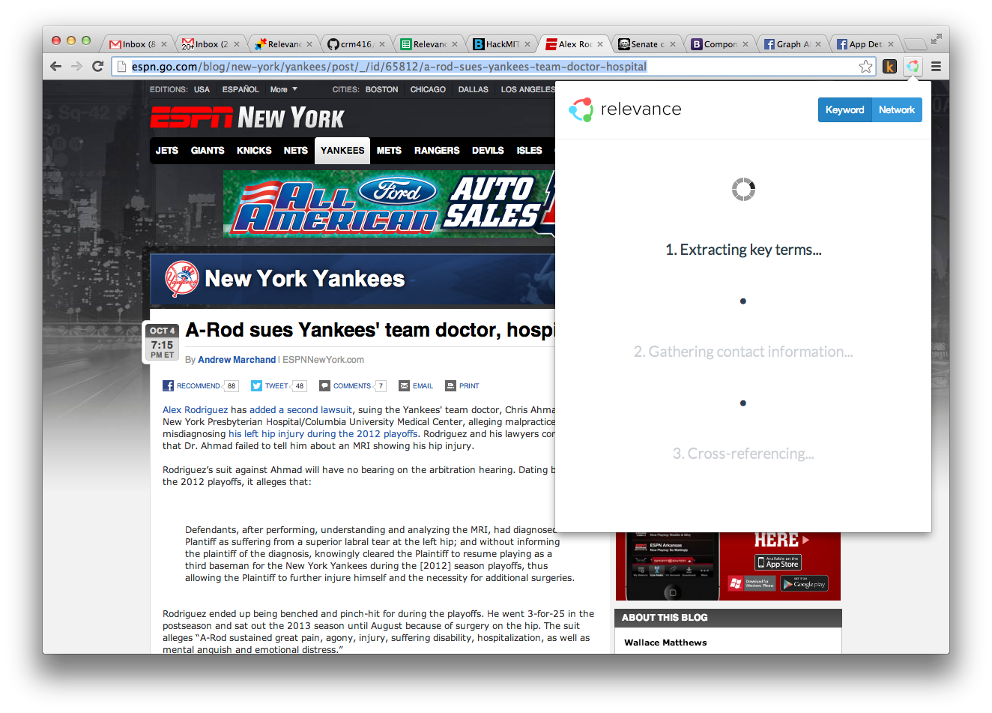Go back with the browser back arrow
Image resolution: width=992 pixels, height=713 pixels.
click(55, 67)
